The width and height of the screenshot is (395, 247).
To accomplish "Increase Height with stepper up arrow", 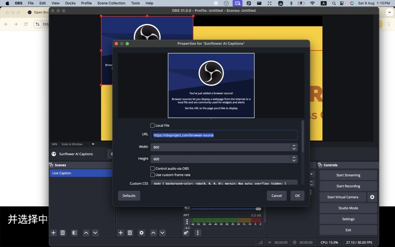I will tap(294, 158).
